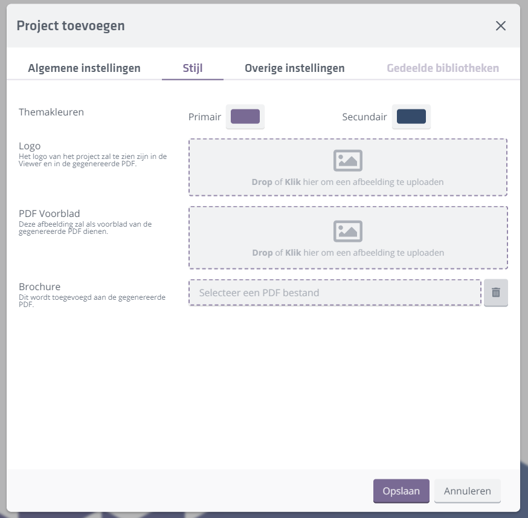Screen dimensions: 528x518
Task: Cancel the dialog with Annuleren
Action: 467,491
